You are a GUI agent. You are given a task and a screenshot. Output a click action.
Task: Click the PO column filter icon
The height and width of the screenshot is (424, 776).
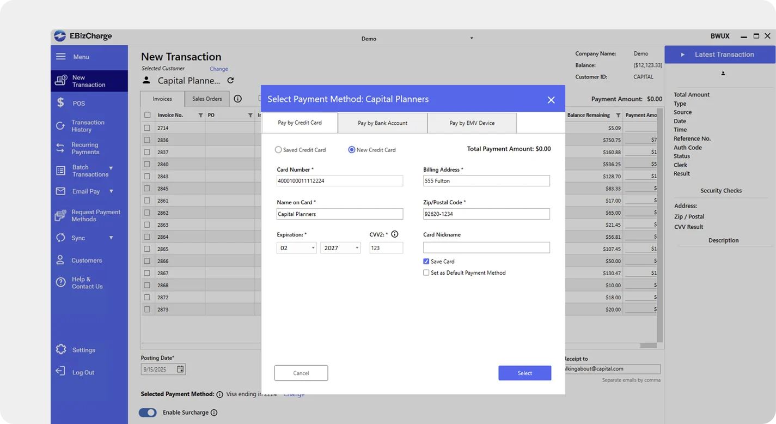click(x=250, y=115)
